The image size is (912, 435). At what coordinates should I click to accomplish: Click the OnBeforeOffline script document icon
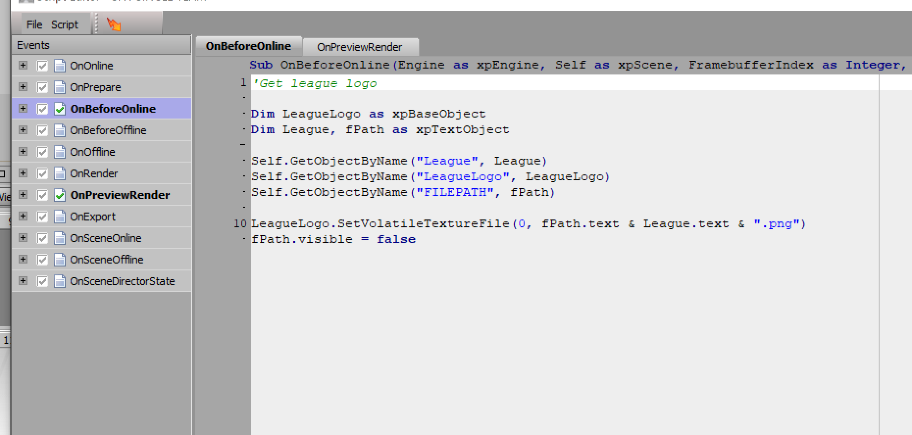coord(60,130)
